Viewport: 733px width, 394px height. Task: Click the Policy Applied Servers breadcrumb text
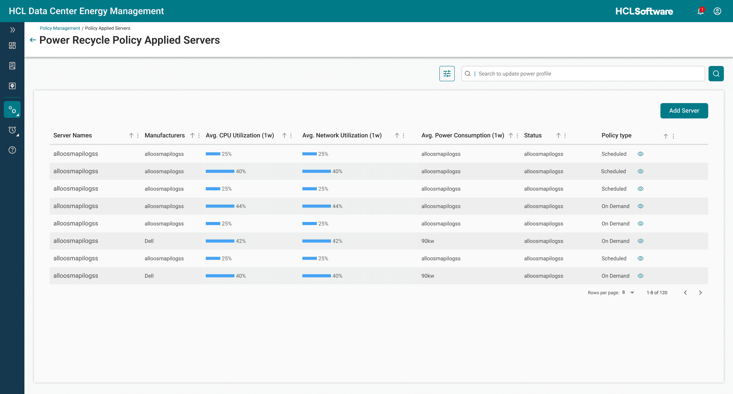coord(108,28)
